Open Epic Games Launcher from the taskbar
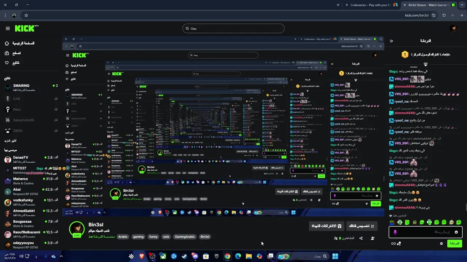The height and width of the screenshot is (262, 467). [217, 256]
